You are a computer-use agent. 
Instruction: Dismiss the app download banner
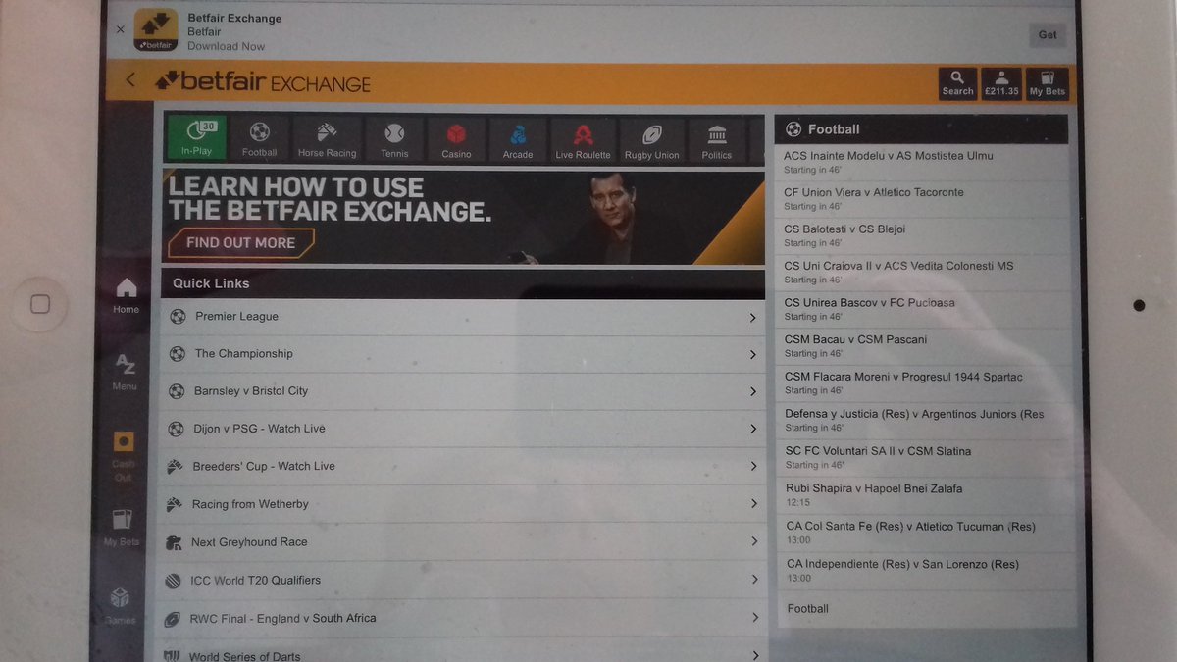121,29
